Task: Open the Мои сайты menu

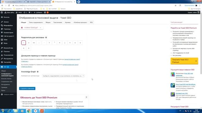Action: point(9,13)
